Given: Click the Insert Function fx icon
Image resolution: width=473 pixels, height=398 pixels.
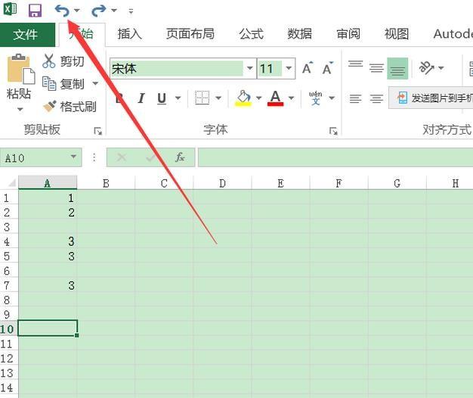Looking at the screenshot, I should 180,157.
